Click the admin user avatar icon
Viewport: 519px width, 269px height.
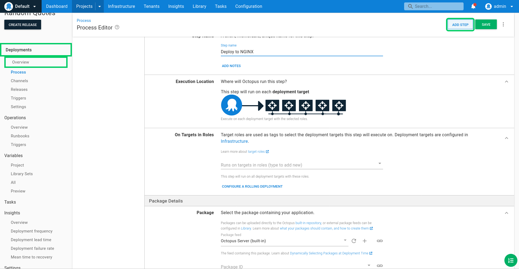coord(488,6)
